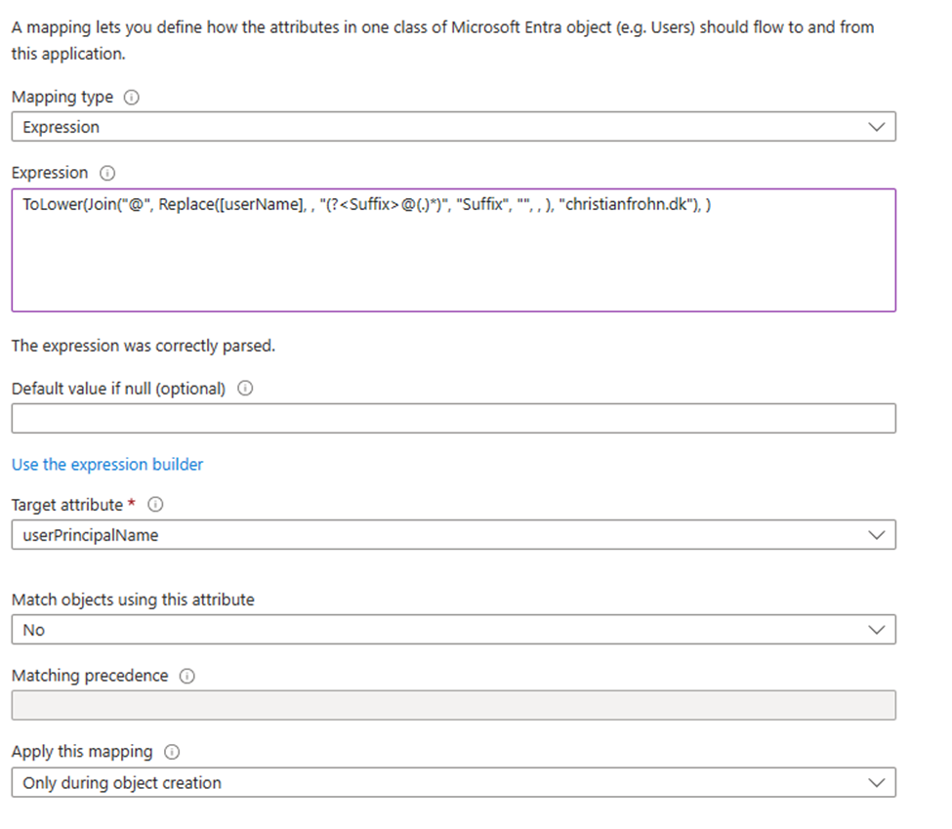
Task: Show info for Default value if null
Action: point(245,389)
